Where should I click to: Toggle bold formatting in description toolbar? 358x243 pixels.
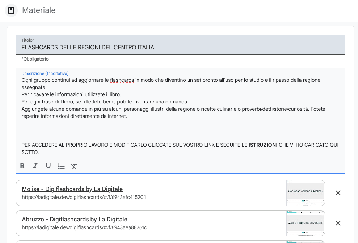coord(22,166)
